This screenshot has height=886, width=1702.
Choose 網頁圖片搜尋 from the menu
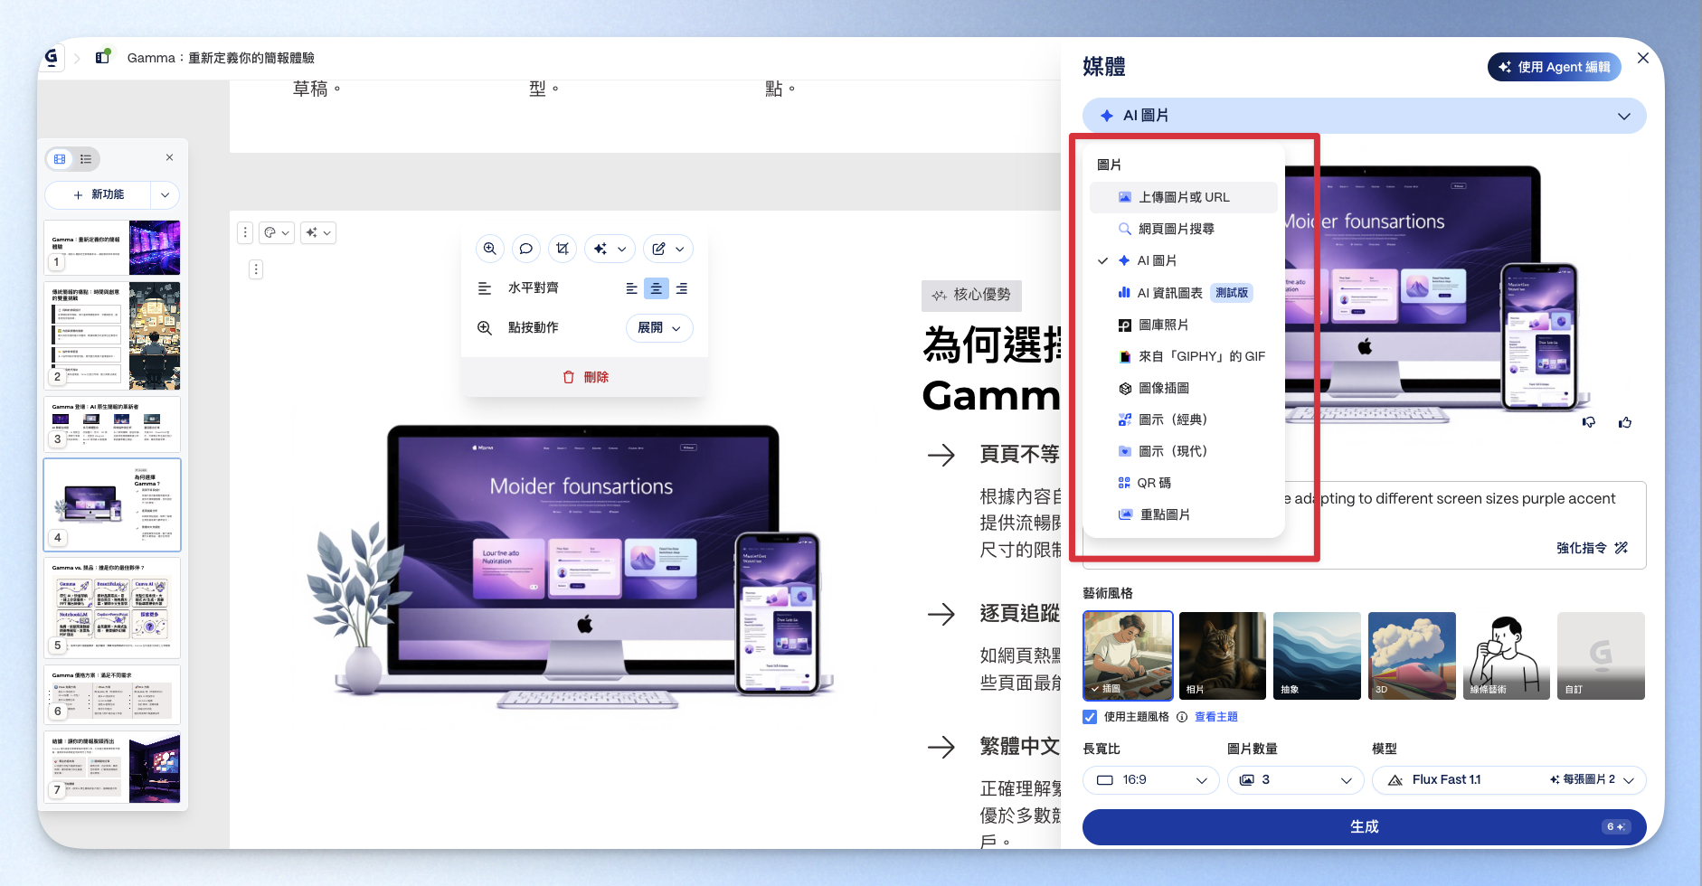coord(1176,229)
